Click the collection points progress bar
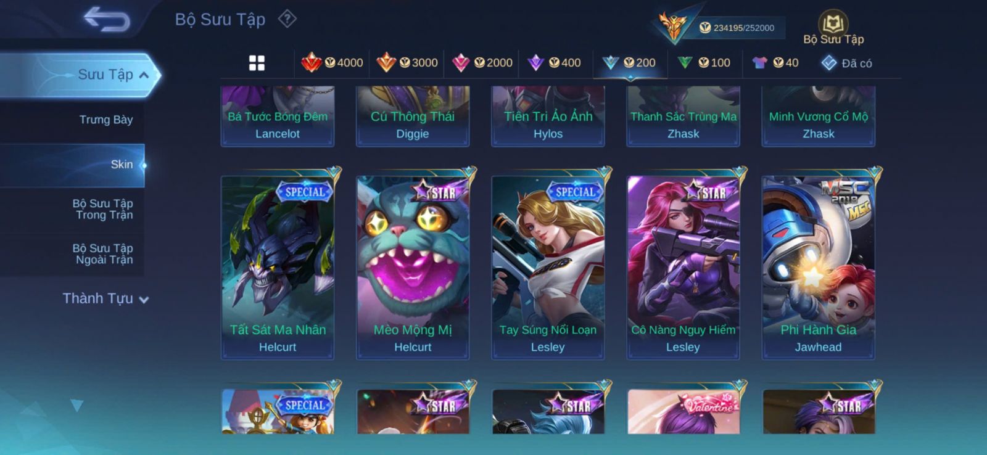This screenshot has width=987, height=455. point(740,28)
